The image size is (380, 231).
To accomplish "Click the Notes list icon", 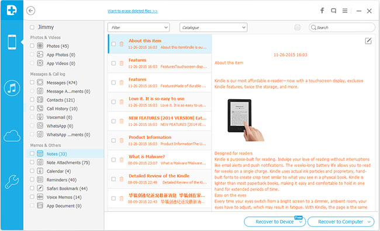I will (x=40, y=153).
